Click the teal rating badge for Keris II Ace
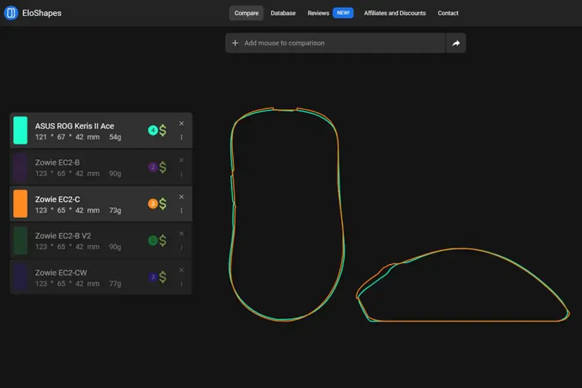Viewport: 582px width, 388px height. pyautogui.click(x=153, y=130)
